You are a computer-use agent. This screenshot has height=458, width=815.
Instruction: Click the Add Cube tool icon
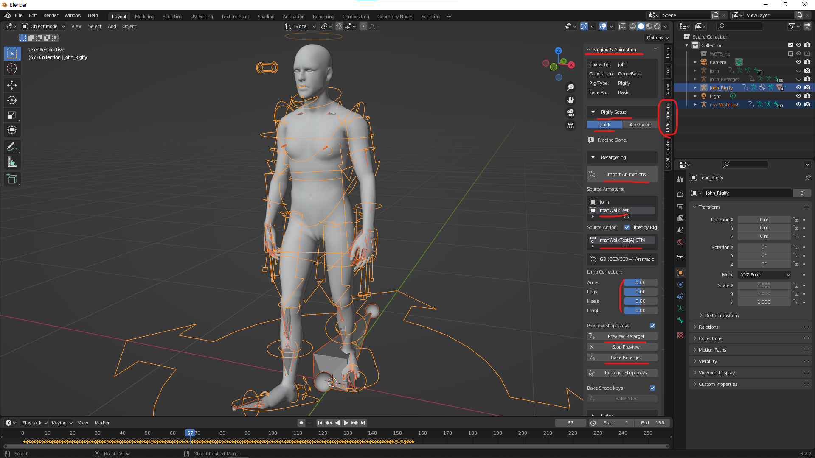pos(12,179)
